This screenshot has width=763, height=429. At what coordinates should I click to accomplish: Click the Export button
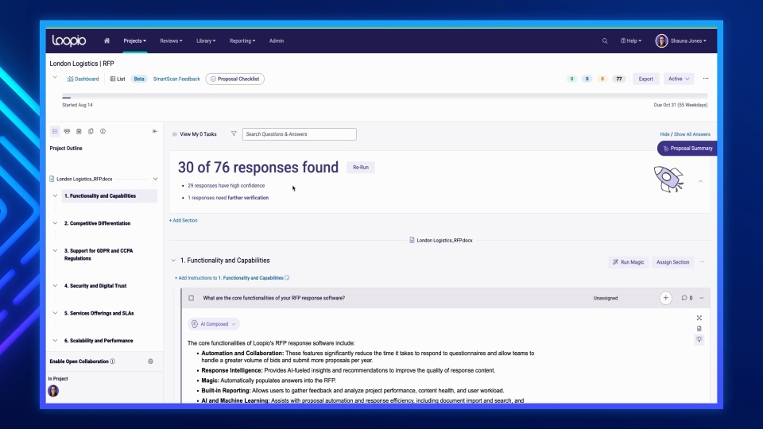pyautogui.click(x=645, y=79)
